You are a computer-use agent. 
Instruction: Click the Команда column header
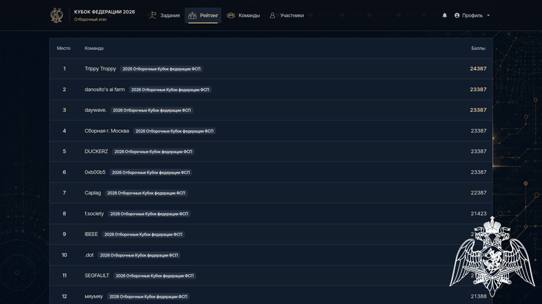pyautogui.click(x=94, y=48)
